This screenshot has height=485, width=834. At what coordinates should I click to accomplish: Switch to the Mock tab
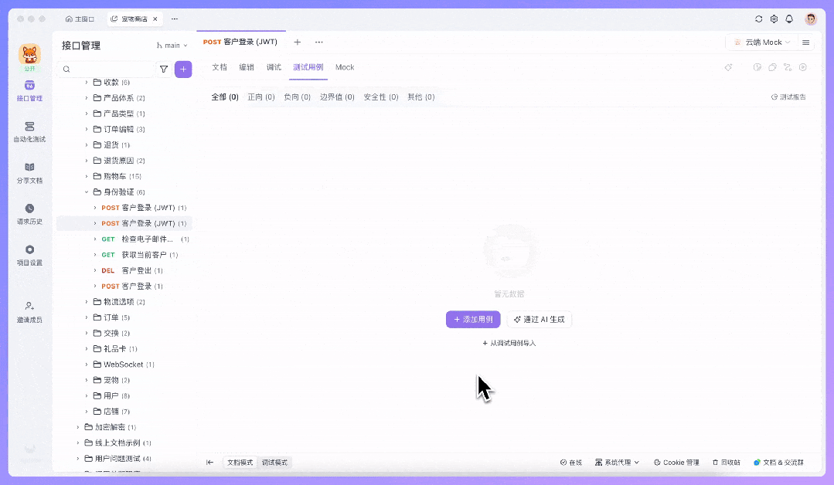[345, 67]
